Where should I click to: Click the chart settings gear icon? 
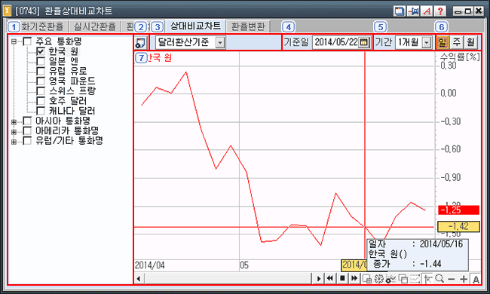tap(378, 279)
